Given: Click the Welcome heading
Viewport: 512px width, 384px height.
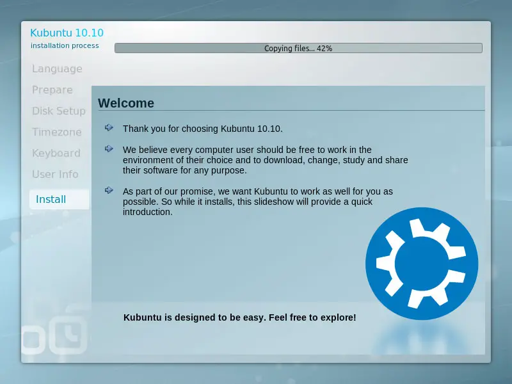Looking at the screenshot, I should (x=126, y=103).
